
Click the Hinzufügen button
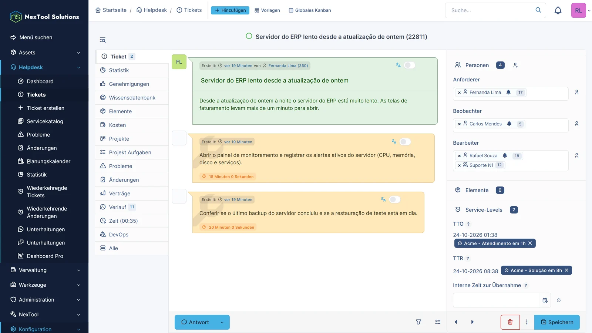[230, 10]
